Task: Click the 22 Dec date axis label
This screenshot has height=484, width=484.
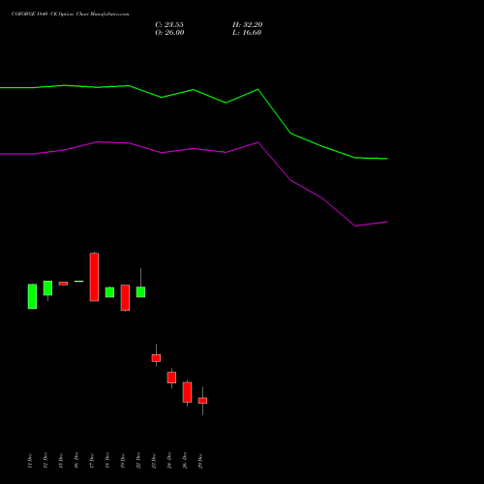Action: tap(138, 461)
